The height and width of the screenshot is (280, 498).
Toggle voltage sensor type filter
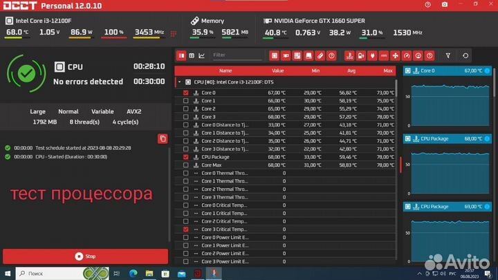pos(361,55)
